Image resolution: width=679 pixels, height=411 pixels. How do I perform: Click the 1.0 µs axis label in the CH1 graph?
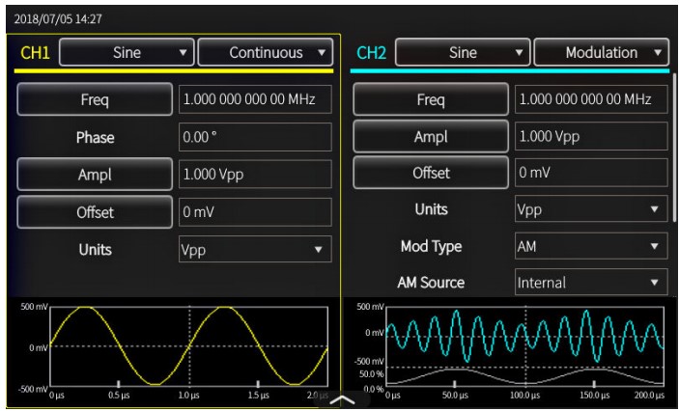[189, 396]
